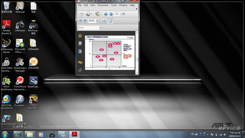Screen dimensions: 245x138
Task: Expand the create PDF tool dropdown arrow
Action: click(91, 14)
